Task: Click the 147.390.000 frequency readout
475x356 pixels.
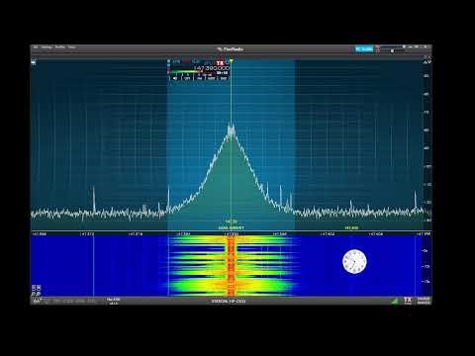Action: click(x=212, y=68)
